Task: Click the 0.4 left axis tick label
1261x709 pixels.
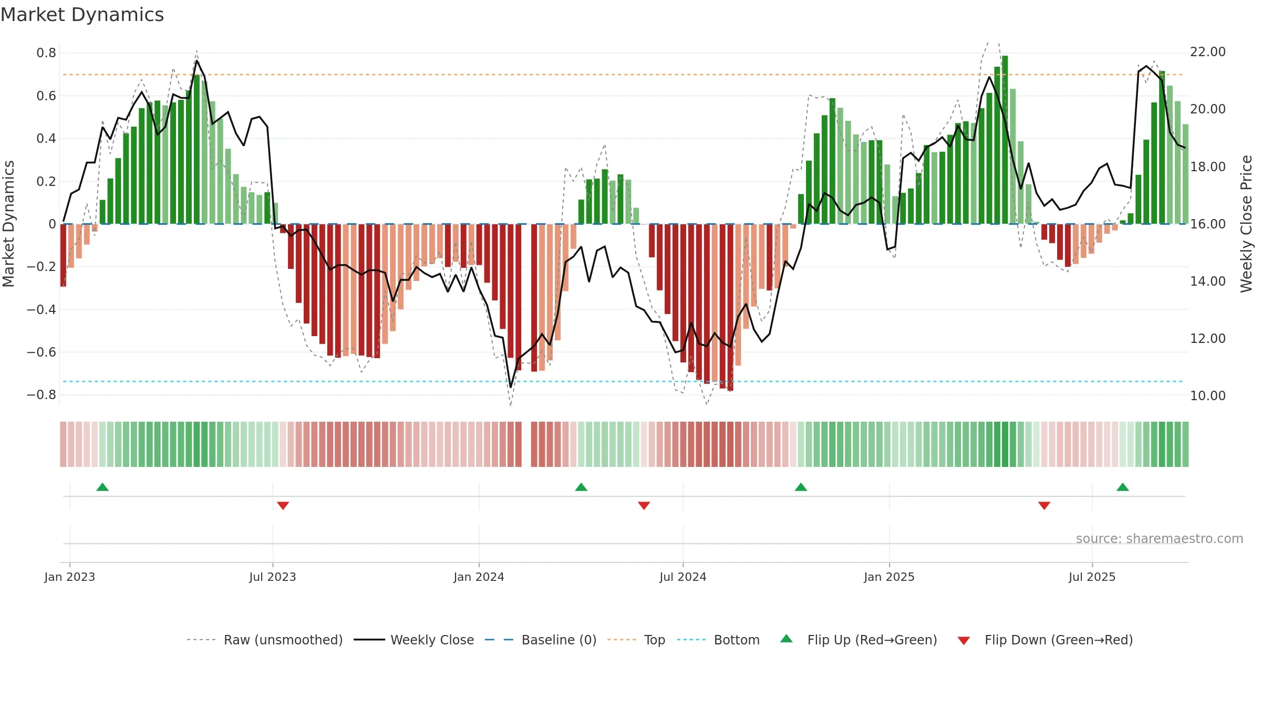Action: pyautogui.click(x=46, y=139)
